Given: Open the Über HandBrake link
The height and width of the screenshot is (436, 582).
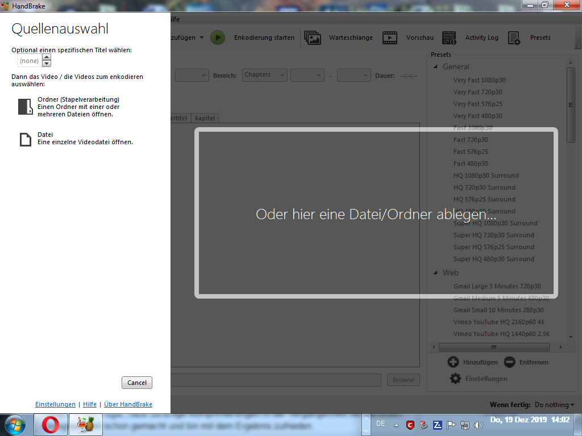Looking at the screenshot, I should coord(128,404).
